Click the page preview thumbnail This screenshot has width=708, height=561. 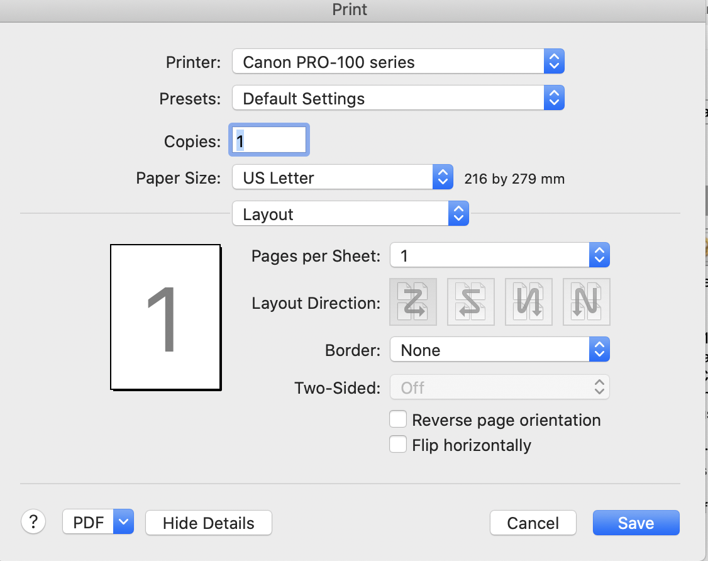tap(165, 317)
